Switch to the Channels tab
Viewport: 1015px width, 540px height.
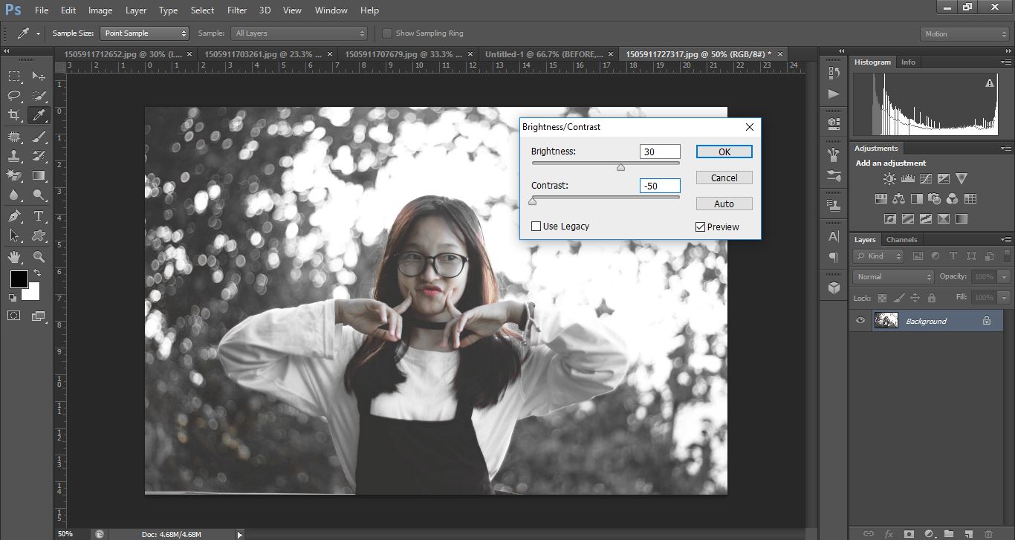coord(901,240)
